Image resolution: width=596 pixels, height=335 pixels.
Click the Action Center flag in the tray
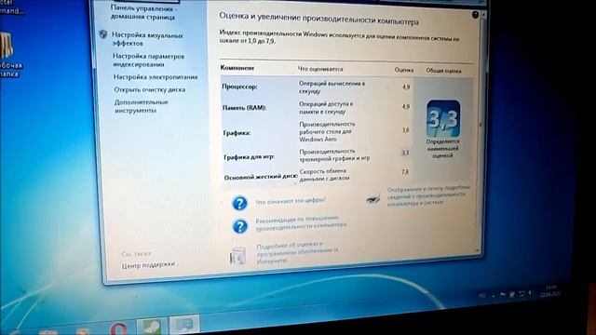coord(503,294)
